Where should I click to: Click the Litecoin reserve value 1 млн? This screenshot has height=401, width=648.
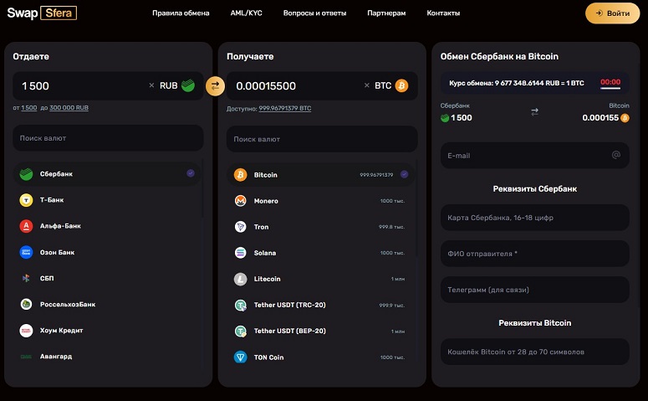(398, 279)
